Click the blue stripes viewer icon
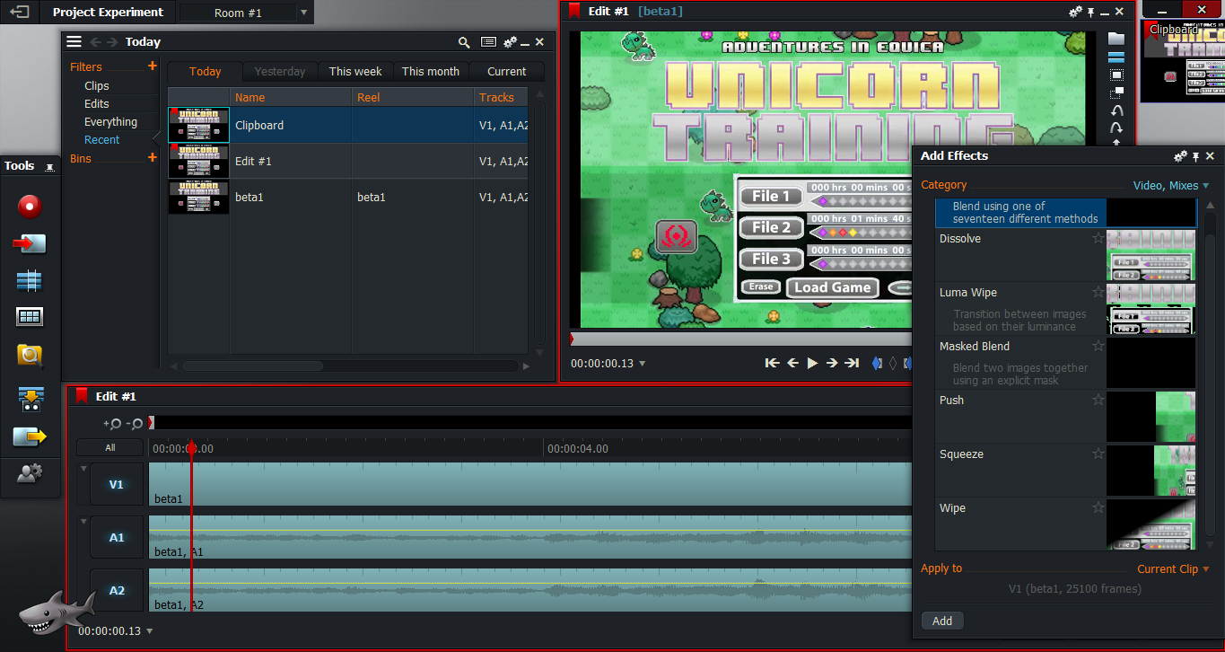The width and height of the screenshot is (1225, 652). (1116, 57)
